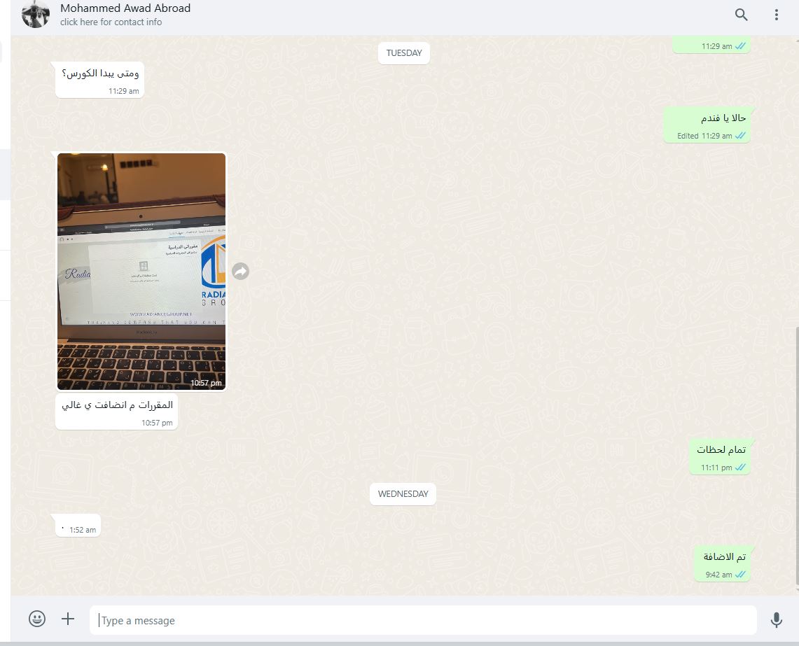Click the WEDNESDAY date label
Viewport: 799px width, 646px height.
tap(403, 493)
